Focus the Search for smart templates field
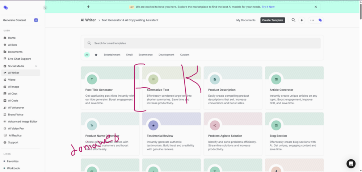Screen dimensions: 362x172 [x=202, y=43]
